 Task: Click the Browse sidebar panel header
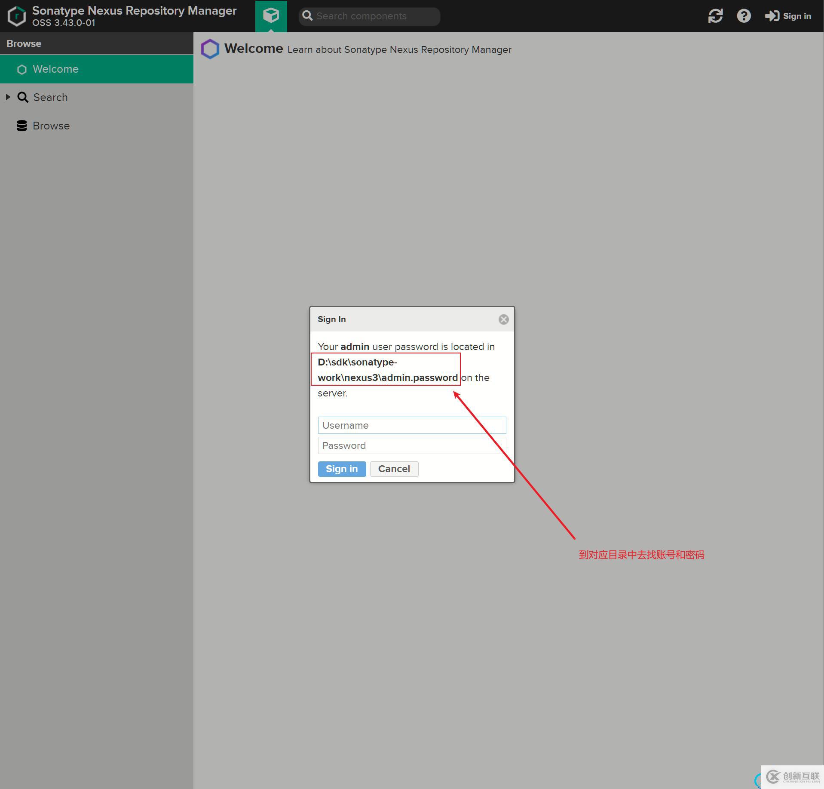(97, 43)
